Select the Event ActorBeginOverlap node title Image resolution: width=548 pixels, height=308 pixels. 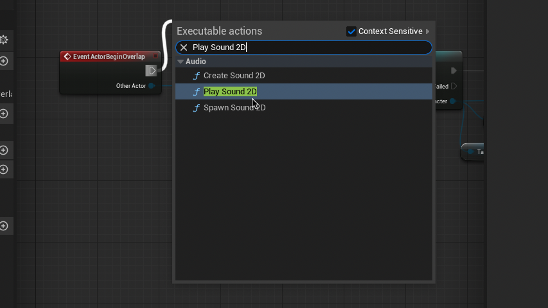(x=109, y=56)
